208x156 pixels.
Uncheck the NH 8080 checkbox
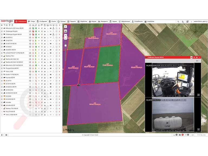(x=2, y=96)
